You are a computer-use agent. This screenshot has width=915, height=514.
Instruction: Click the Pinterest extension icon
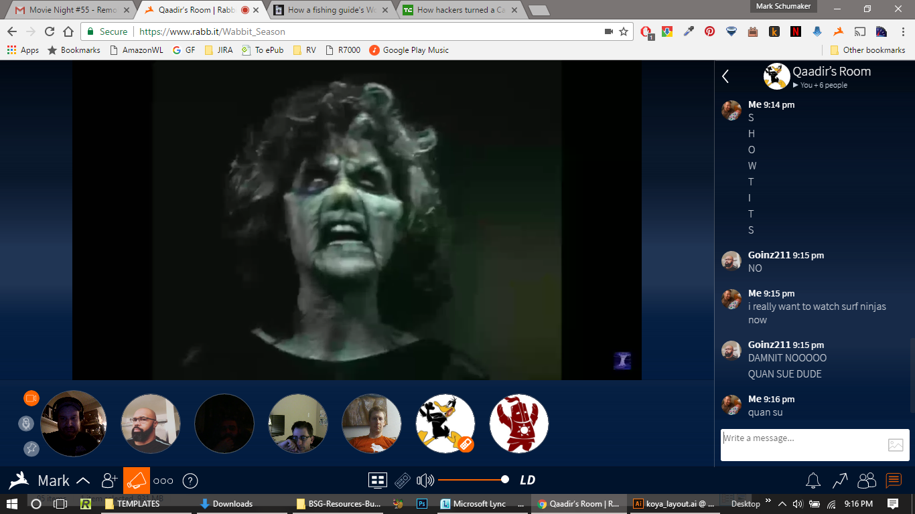710,31
